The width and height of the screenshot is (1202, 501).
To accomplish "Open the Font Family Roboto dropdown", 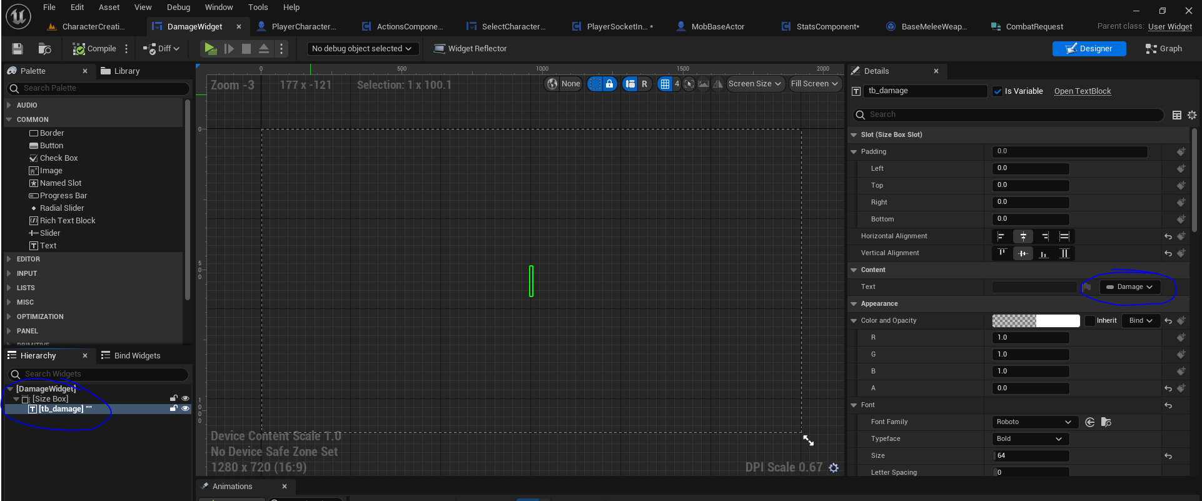I will click(x=1034, y=422).
